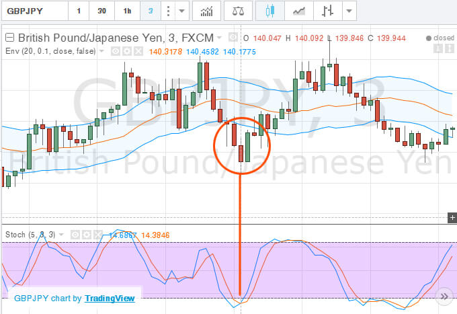Expand the chart style dropdown arrow
This screenshot has height=314, width=457.
click(349, 11)
